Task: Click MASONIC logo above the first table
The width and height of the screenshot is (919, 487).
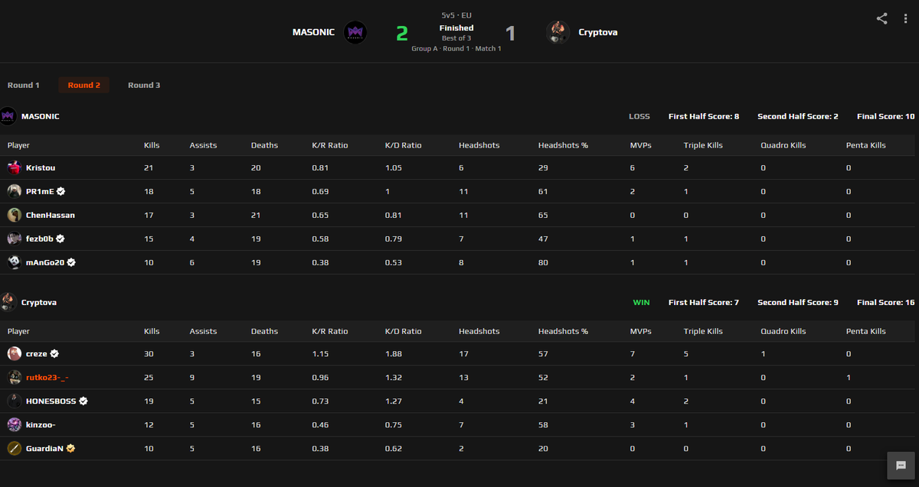Action: click(x=8, y=116)
